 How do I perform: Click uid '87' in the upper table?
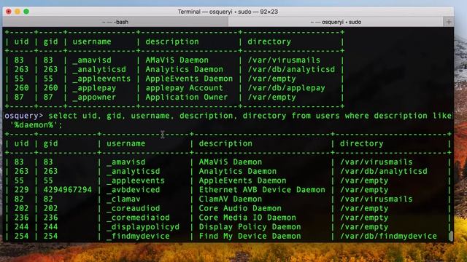click(19, 97)
